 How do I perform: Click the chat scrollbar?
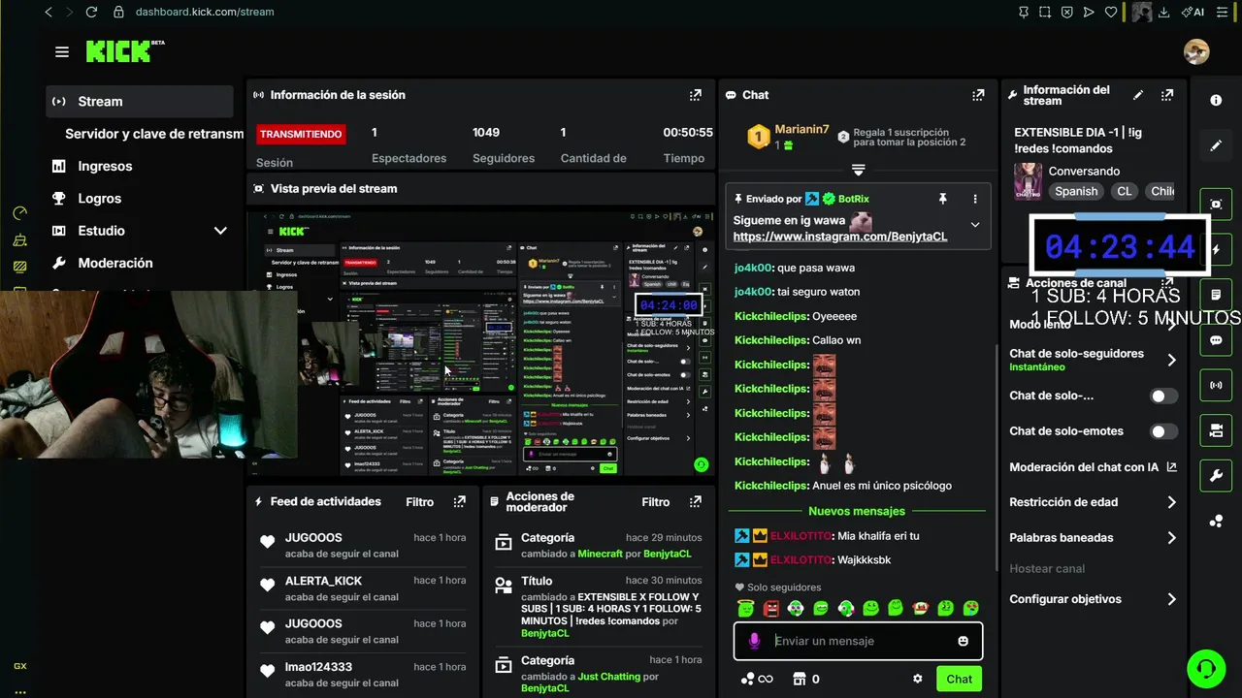[x=996, y=456]
